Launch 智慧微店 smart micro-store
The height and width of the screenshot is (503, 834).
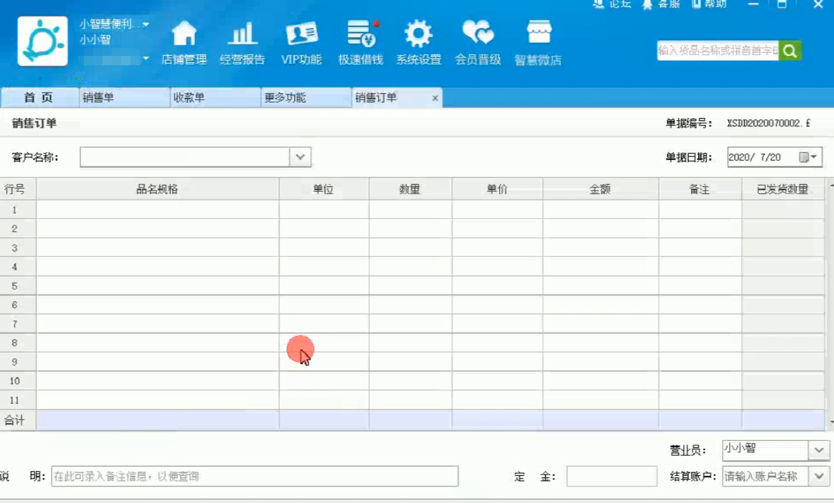pos(538,42)
